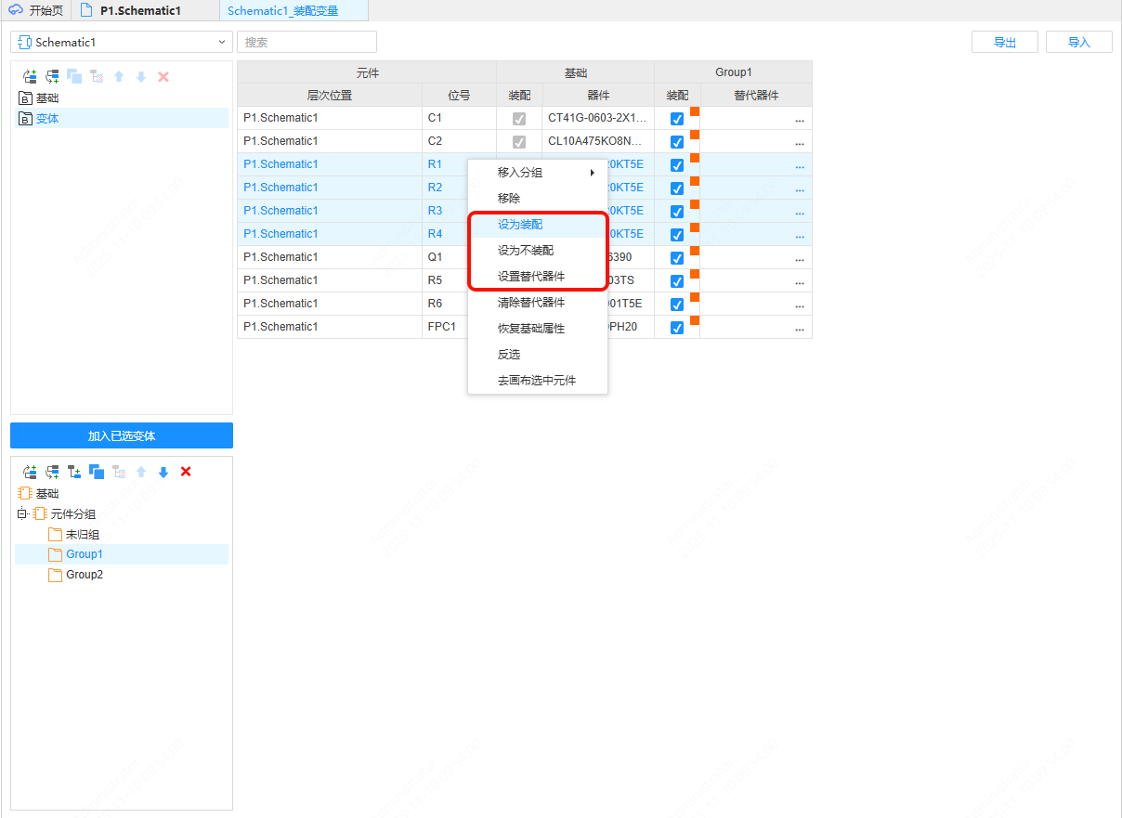
Task: Collapse the 元件分组 tree node
Action: click(x=22, y=514)
